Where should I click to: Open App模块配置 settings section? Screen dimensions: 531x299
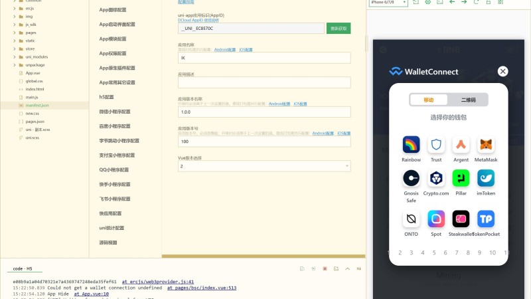tap(113, 39)
